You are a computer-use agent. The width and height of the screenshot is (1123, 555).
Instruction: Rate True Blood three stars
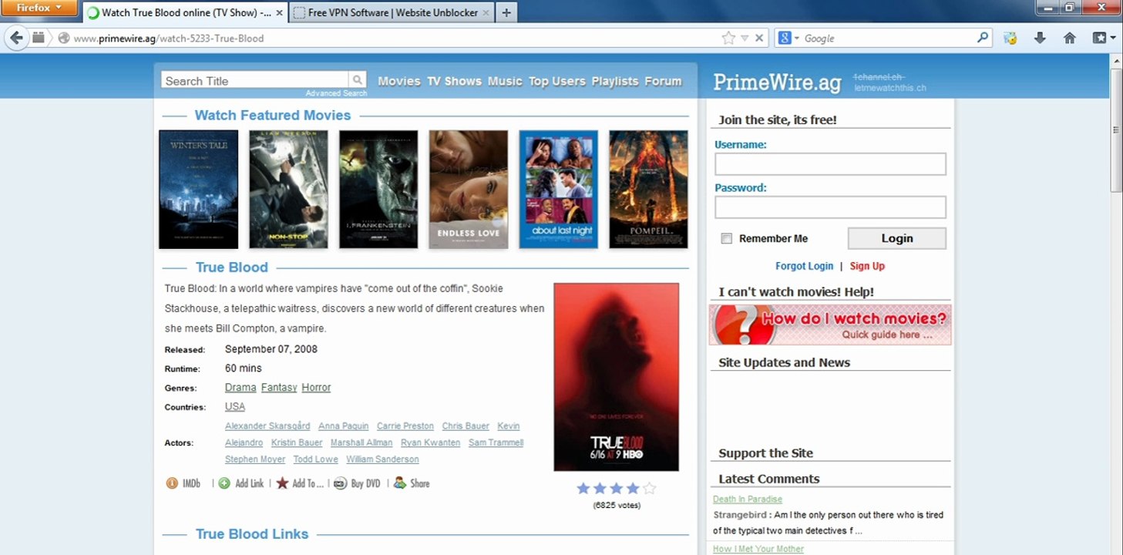click(x=617, y=488)
